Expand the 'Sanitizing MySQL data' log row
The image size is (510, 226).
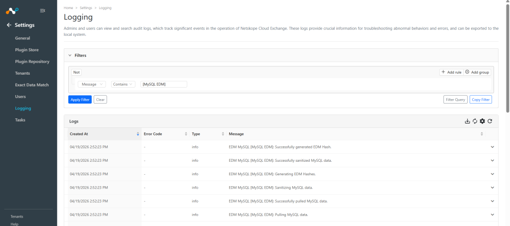pyautogui.click(x=492, y=188)
